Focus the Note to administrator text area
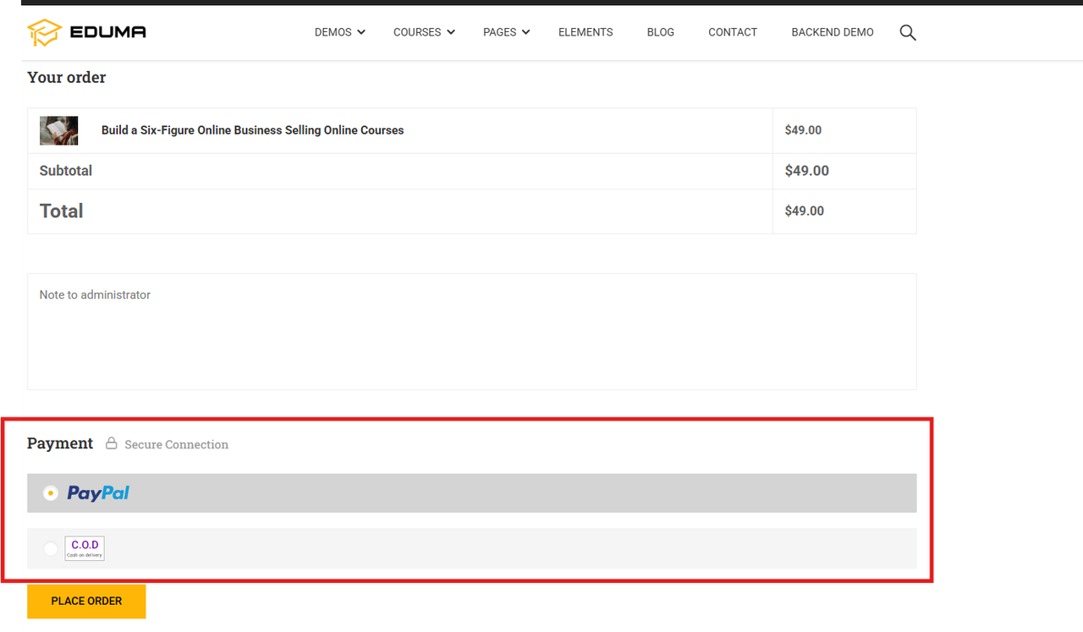This screenshot has width=1083, height=632. (472, 331)
